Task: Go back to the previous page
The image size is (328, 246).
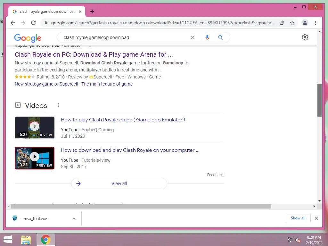Action: tap(13, 23)
